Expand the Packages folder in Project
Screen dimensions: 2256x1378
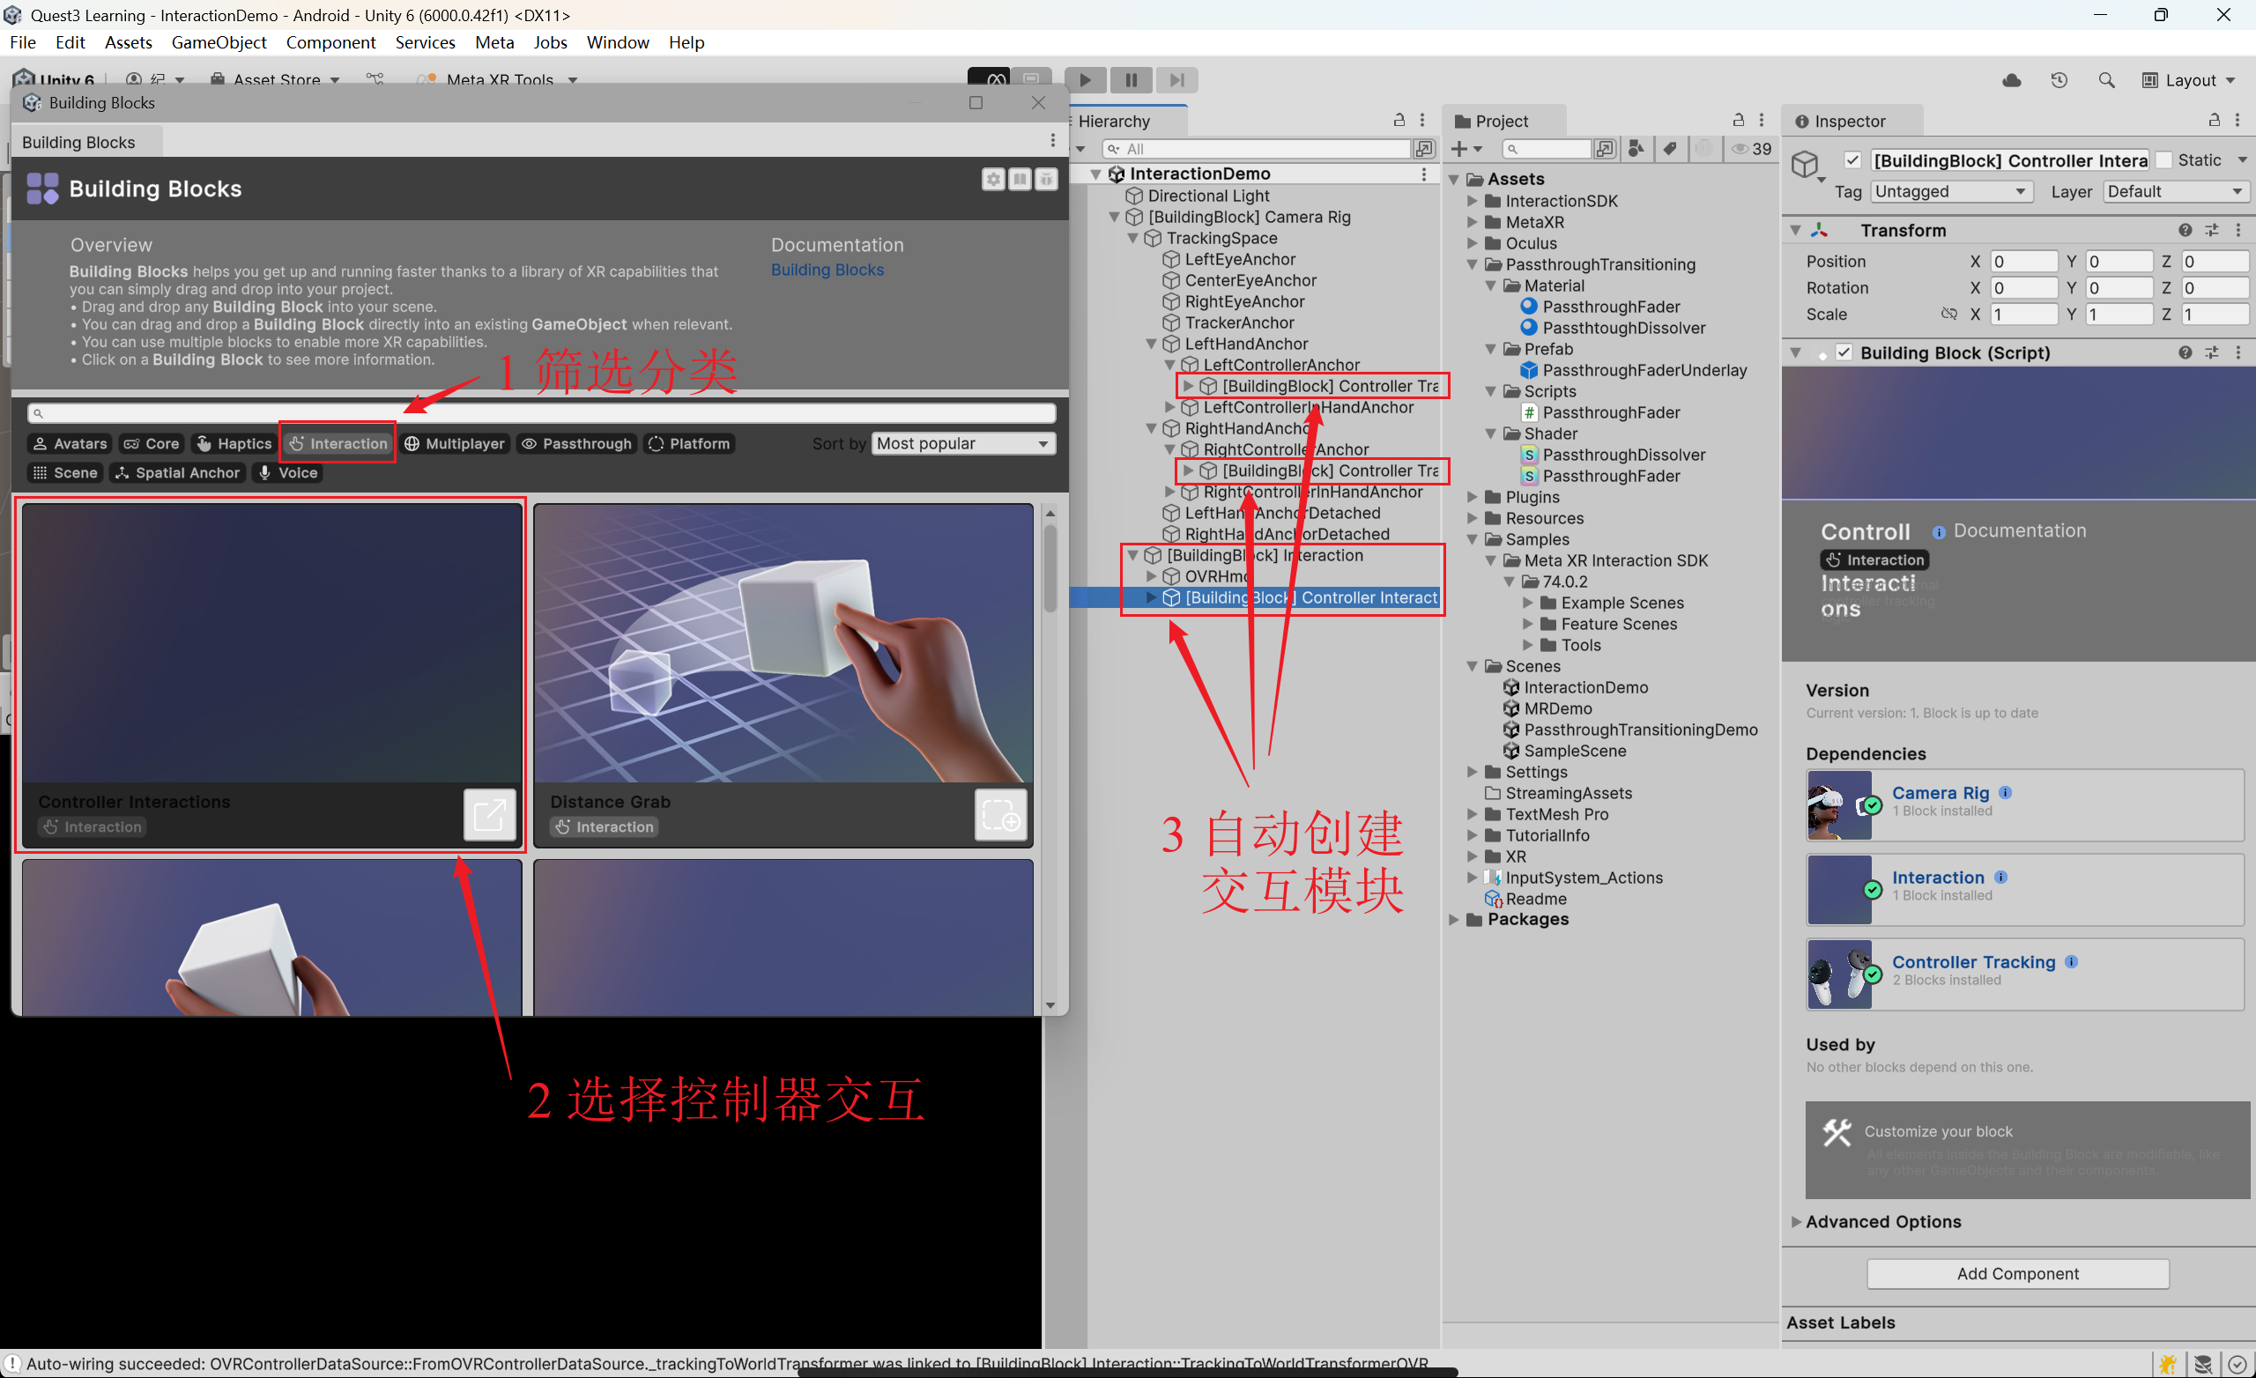(x=1454, y=920)
